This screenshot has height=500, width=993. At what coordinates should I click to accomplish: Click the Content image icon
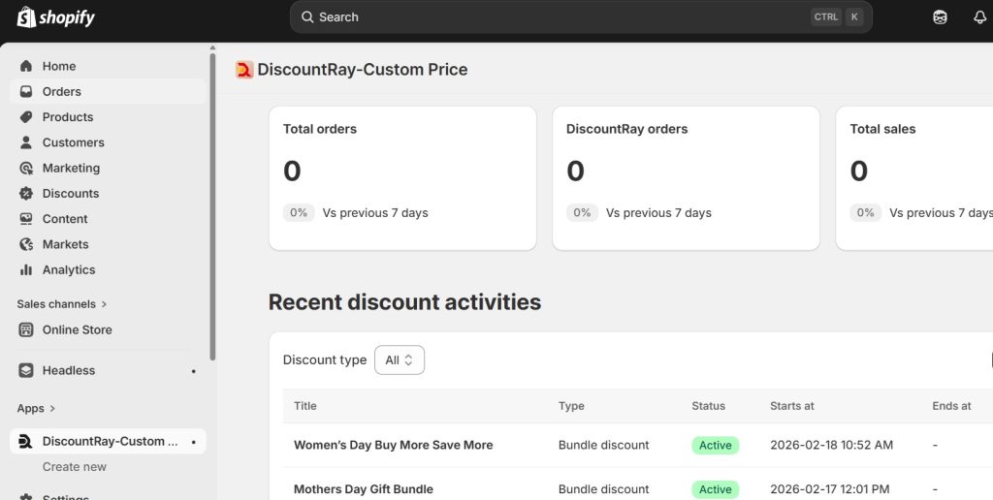(26, 219)
